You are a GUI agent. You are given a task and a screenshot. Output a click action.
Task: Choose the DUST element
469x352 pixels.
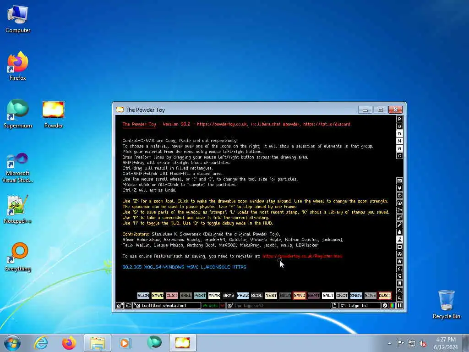tap(385, 296)
